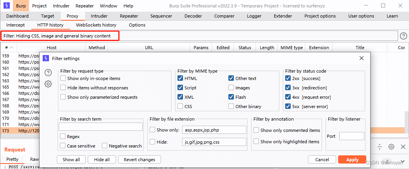The height and width of the screenshot is (169, 409).
Task: Switch to the Decoder tab
Action: tap(193, 16)
